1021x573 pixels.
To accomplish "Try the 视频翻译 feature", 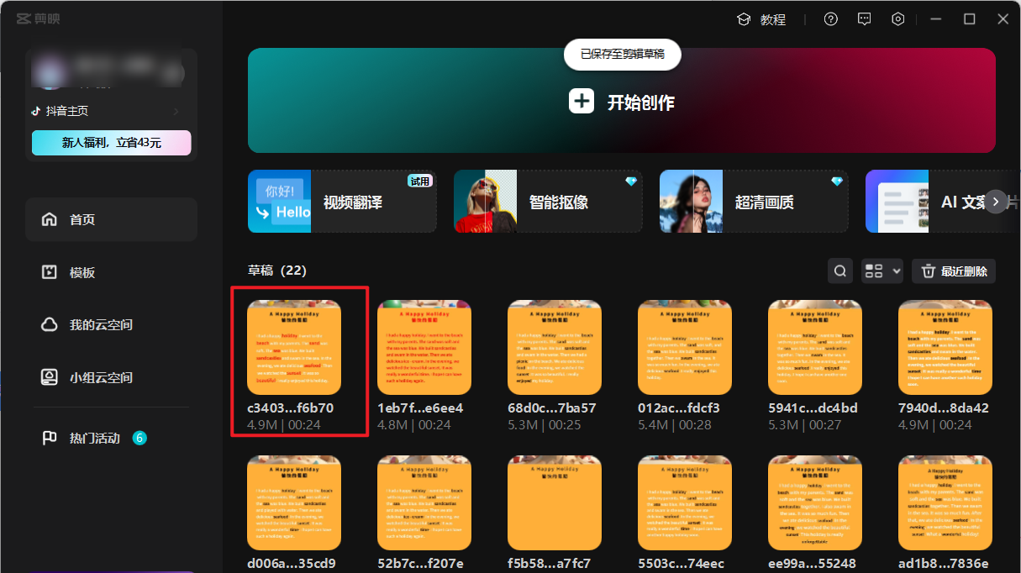I will pos(341,201).
